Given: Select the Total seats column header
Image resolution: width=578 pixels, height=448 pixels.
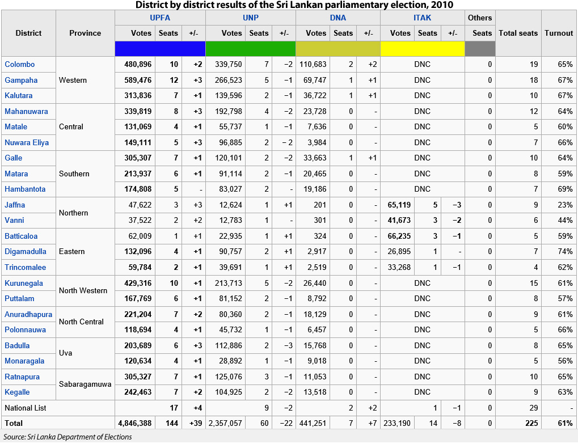Looking at the screenshot, I should tap(518, 33).
